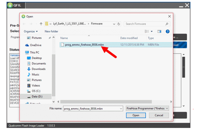Click the search magnifier icon

pos(167,24)
